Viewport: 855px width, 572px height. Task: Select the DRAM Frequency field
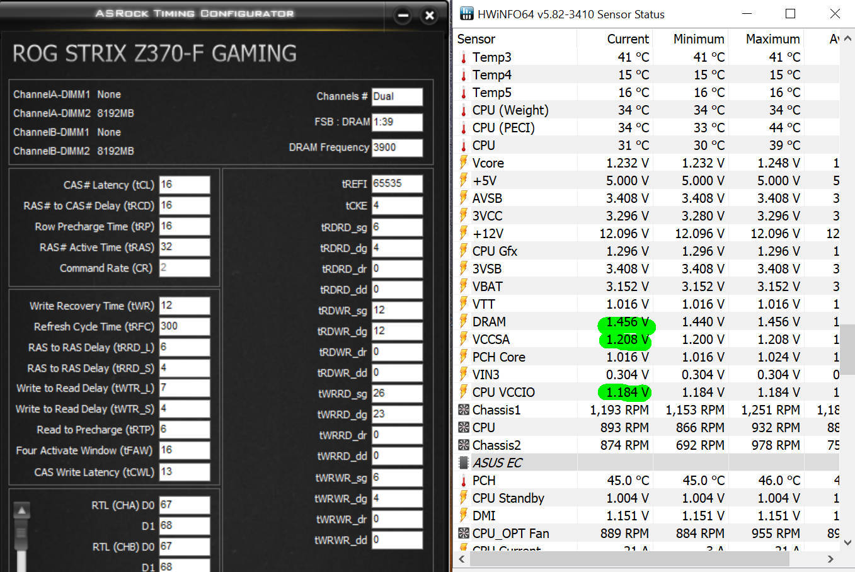(x=397, y=148)
